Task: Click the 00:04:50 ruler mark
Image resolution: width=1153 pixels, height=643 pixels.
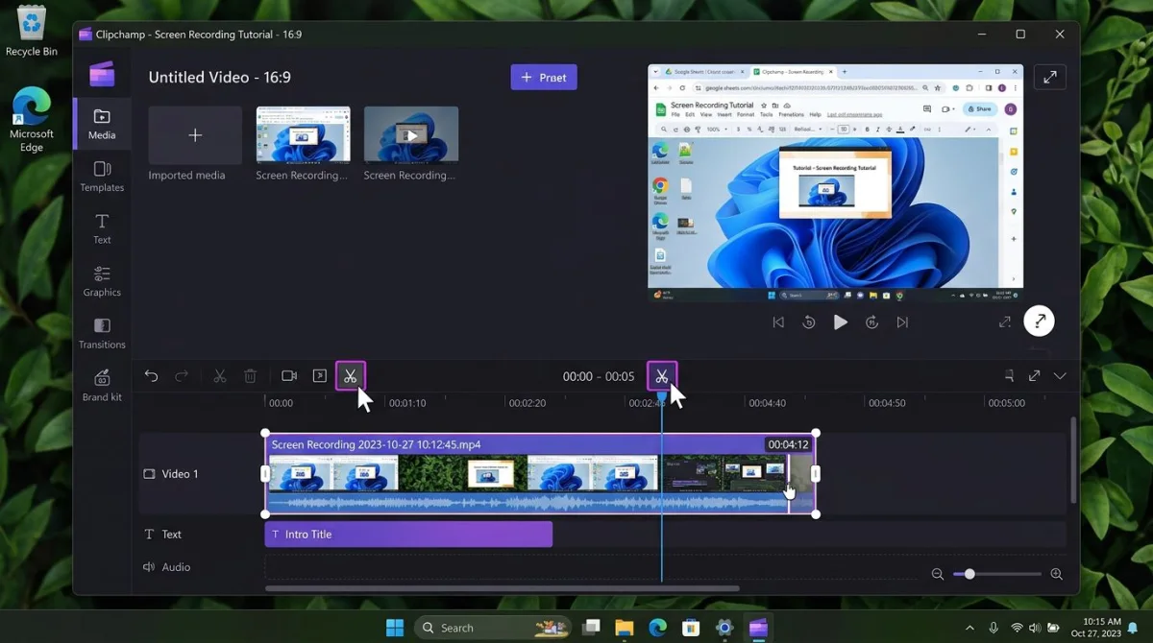Action: tap(887, 403)
